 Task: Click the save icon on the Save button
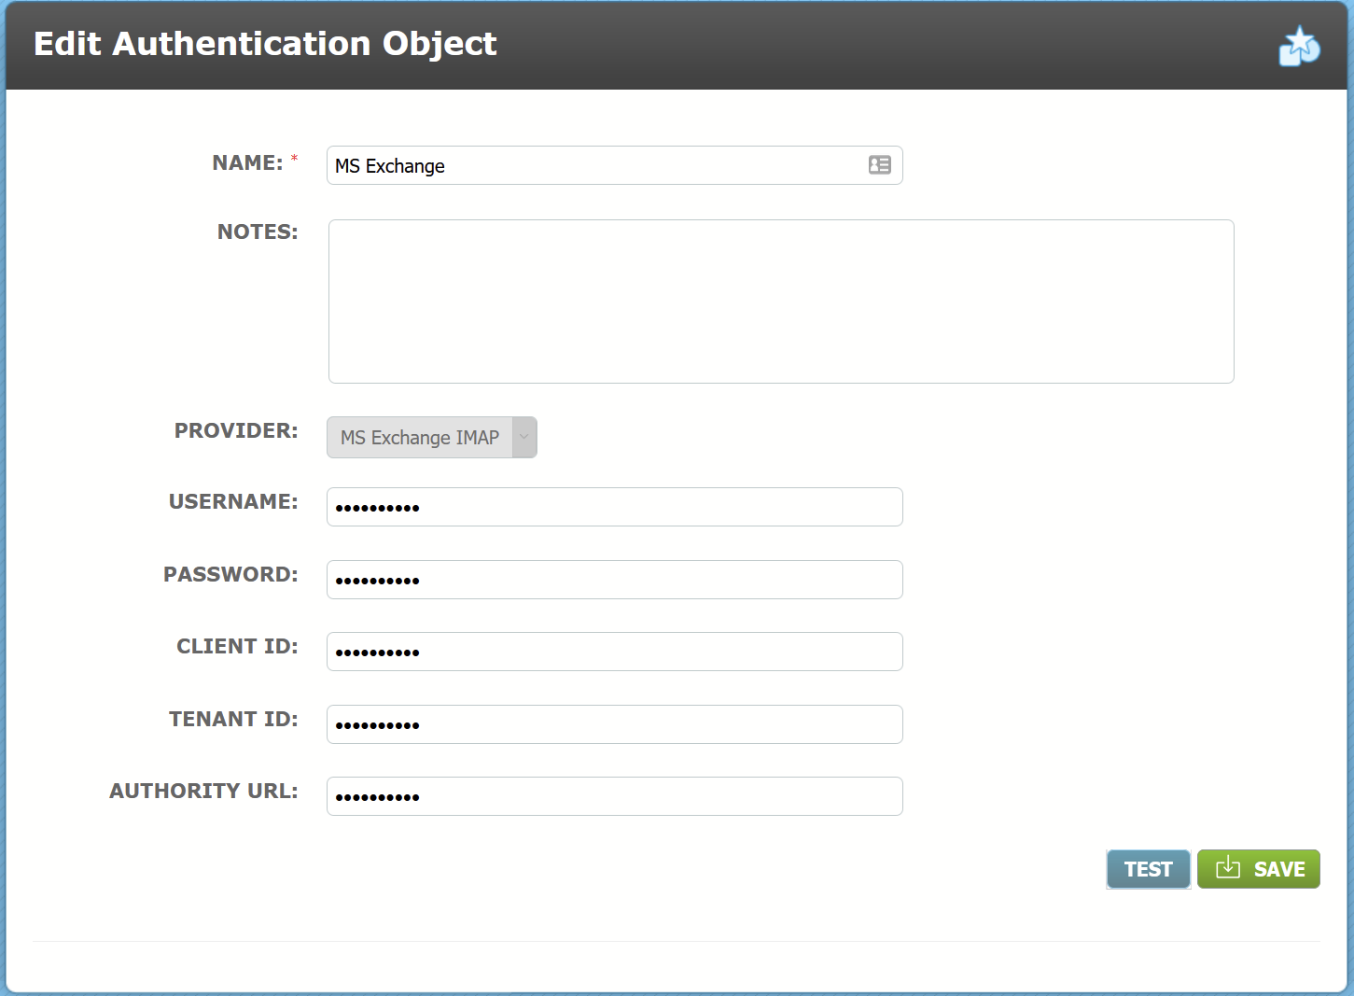pos(1228,868)
